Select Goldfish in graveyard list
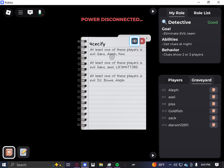The image size is (224, 168). [176, 111]
